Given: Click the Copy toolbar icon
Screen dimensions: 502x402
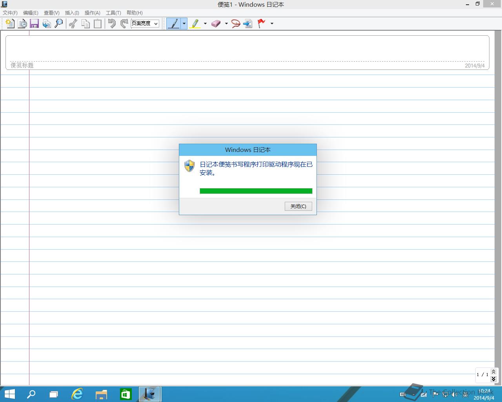Looking at the screenshot, I should pos(85,24).
